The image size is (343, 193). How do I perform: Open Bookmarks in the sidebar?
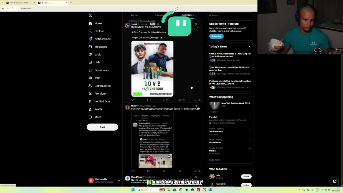98,70
